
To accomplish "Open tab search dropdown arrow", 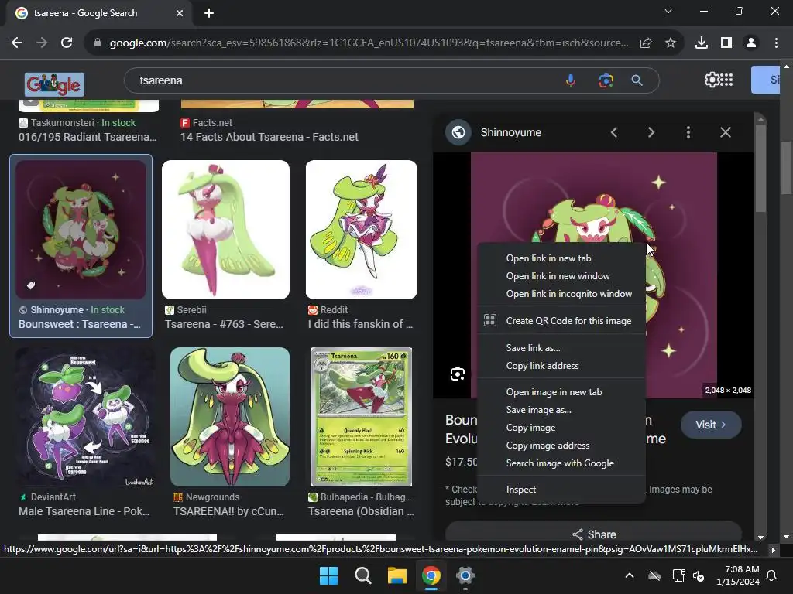I will (x=668, y=11).
